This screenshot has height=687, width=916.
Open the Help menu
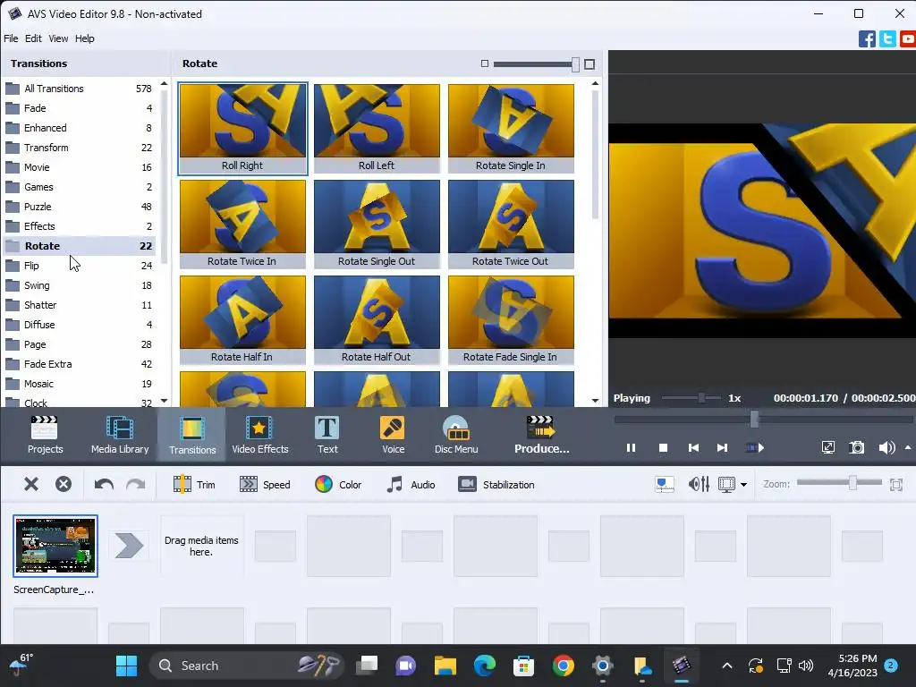coord(84,38)
